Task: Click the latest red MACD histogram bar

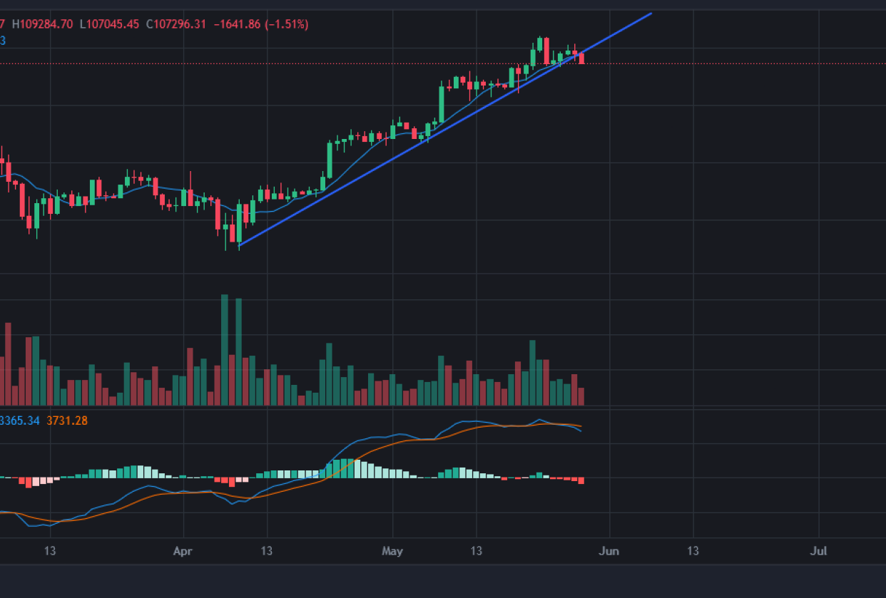Action: [581, 480]
